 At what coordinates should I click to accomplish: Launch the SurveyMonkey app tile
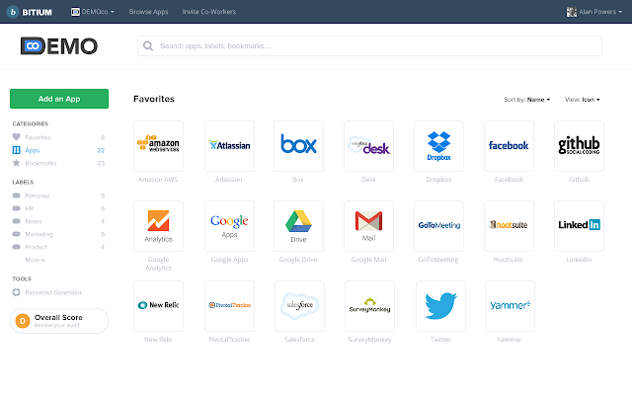(x=369, y=306)
